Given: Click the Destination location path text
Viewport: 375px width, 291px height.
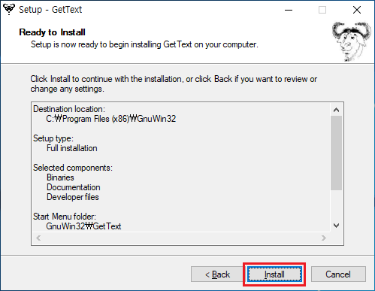Looking at the screenshot, I should coord(111,119).
